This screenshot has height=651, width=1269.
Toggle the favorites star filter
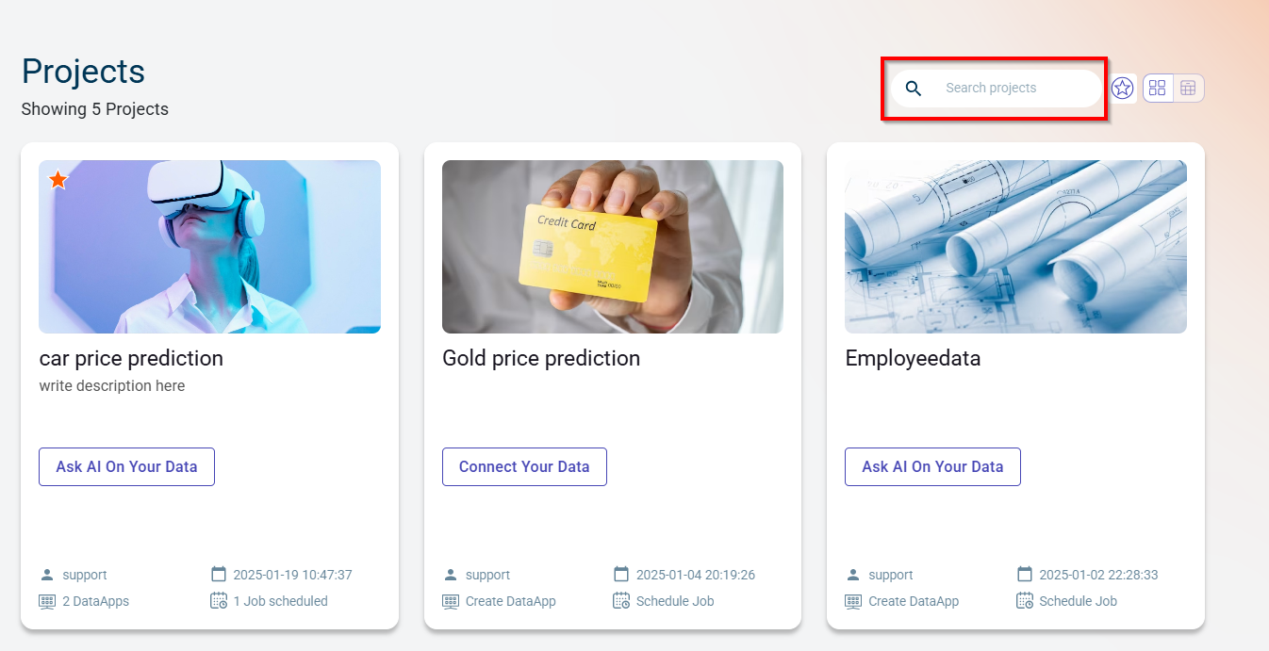(1122, 88)
